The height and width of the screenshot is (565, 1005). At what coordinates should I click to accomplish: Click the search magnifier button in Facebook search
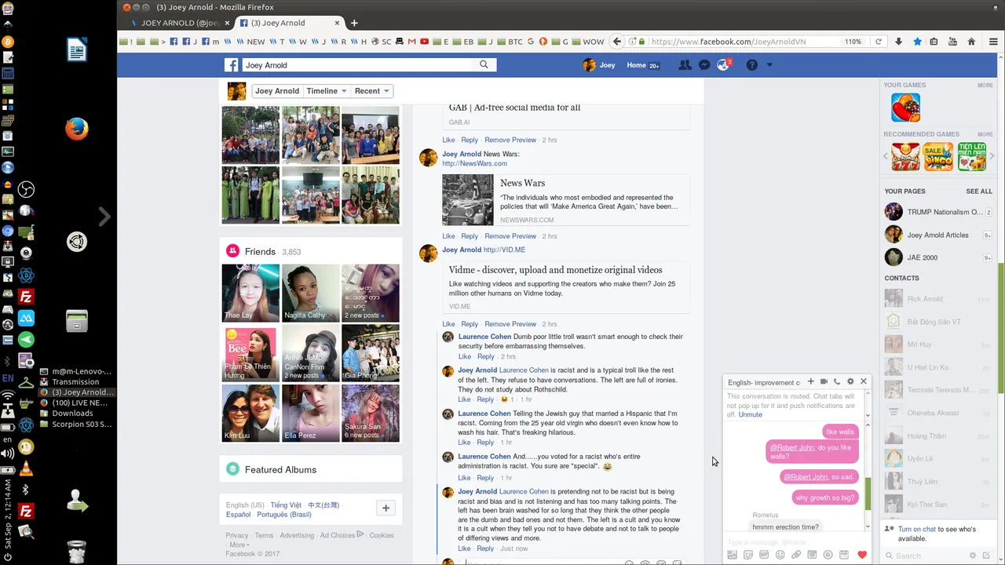484,65
